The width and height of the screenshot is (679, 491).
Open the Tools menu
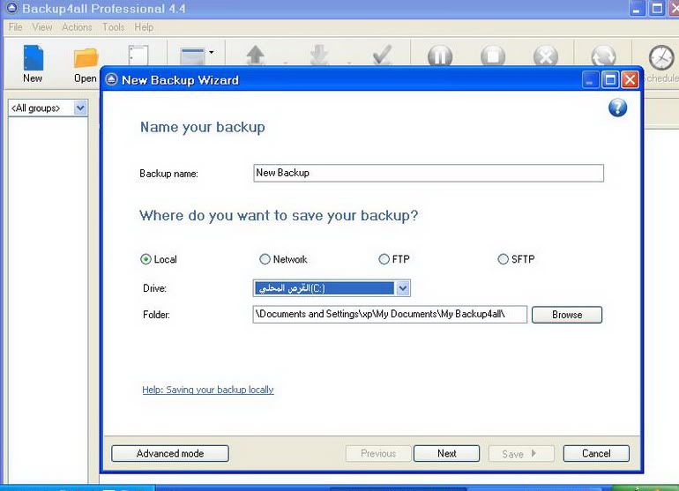114,26
